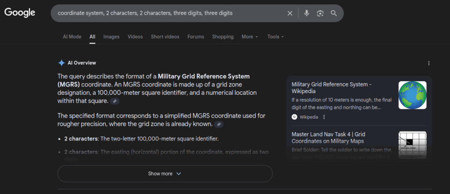The width and height of the screenshot is (450, 194).
Task: Click source link chip after 'within that square'
Action: [x=115, y=101]
